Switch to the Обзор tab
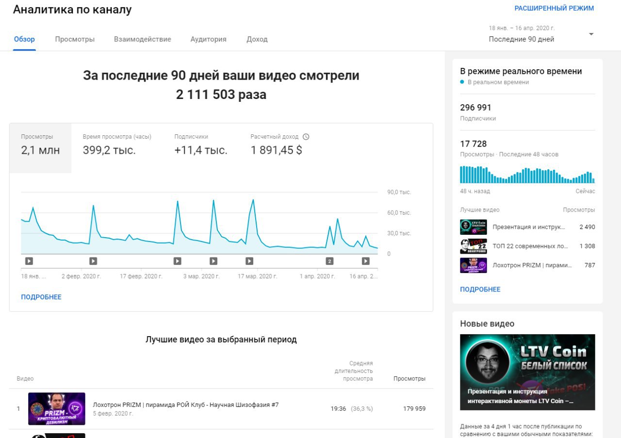Image resolution: width=621 pixels, height=438 pixels. tap(24, 39)
